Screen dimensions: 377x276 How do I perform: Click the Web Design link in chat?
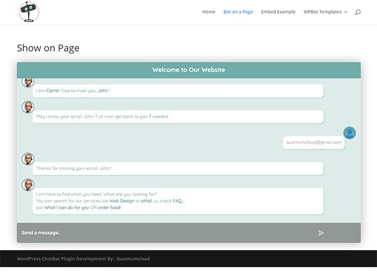tap(122, 201)
